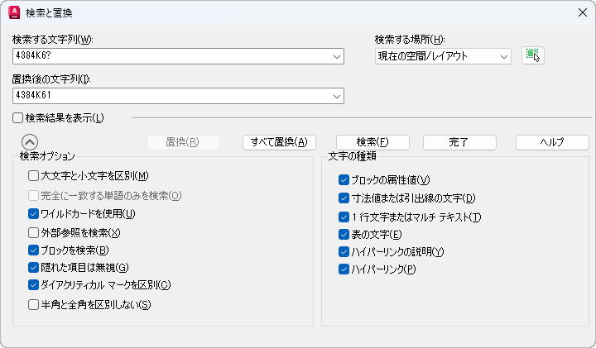596x348 pixels.
Task: Uncheck ブロックを検索 option
Action: (34, 250)
